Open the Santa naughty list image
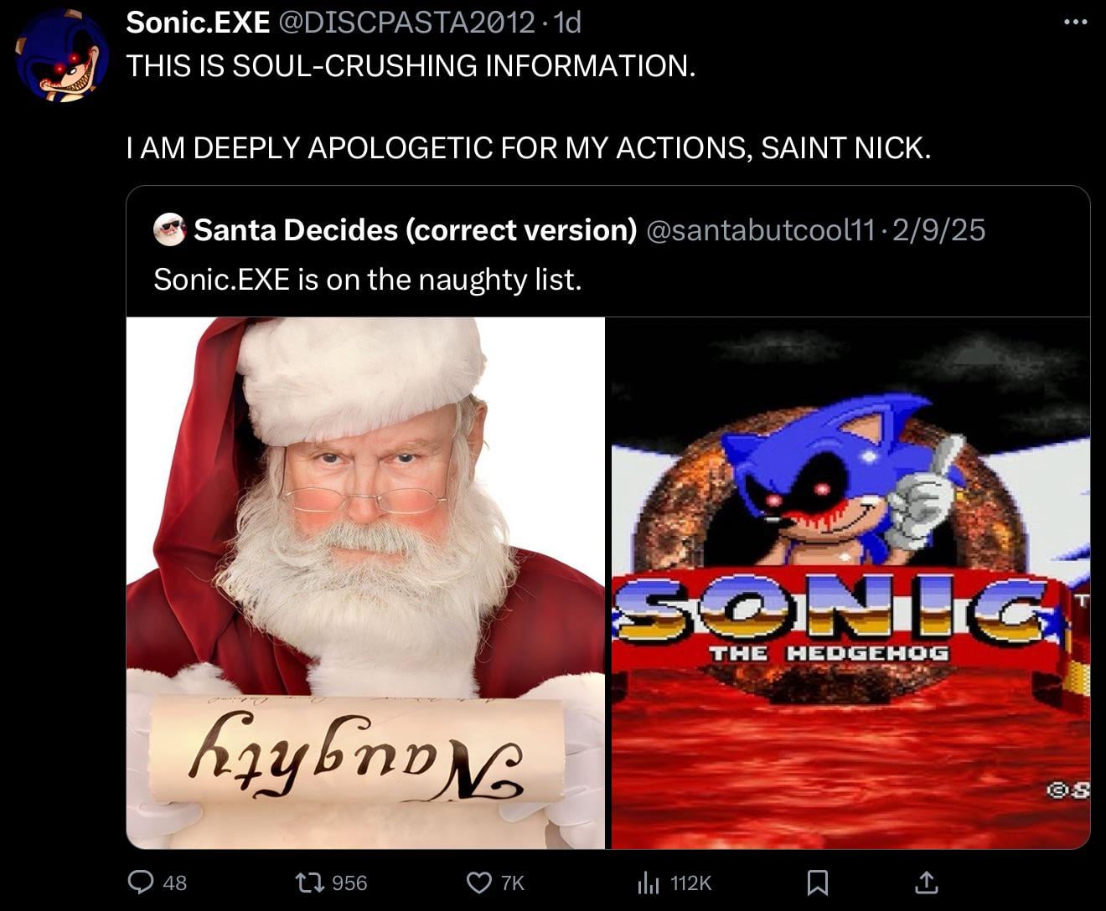The image size is (1106, 911). coord(365,583)
